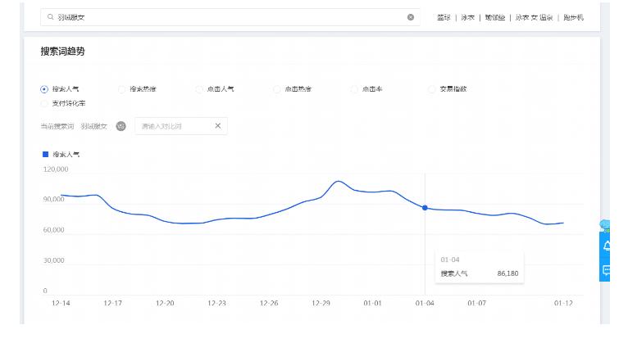This screenshot has width=628, height=352.
Task: Click the 泳衣 suggested keyword link
Action: (468, 17)
